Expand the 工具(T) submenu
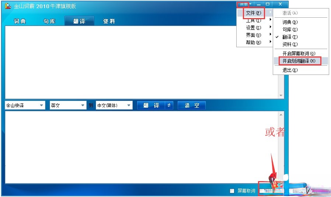The height and width of the screenshot is (197, 331). [x=255, y=21]
